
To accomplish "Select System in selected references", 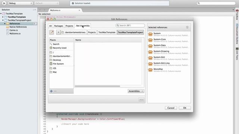I will tap(169, 34).
